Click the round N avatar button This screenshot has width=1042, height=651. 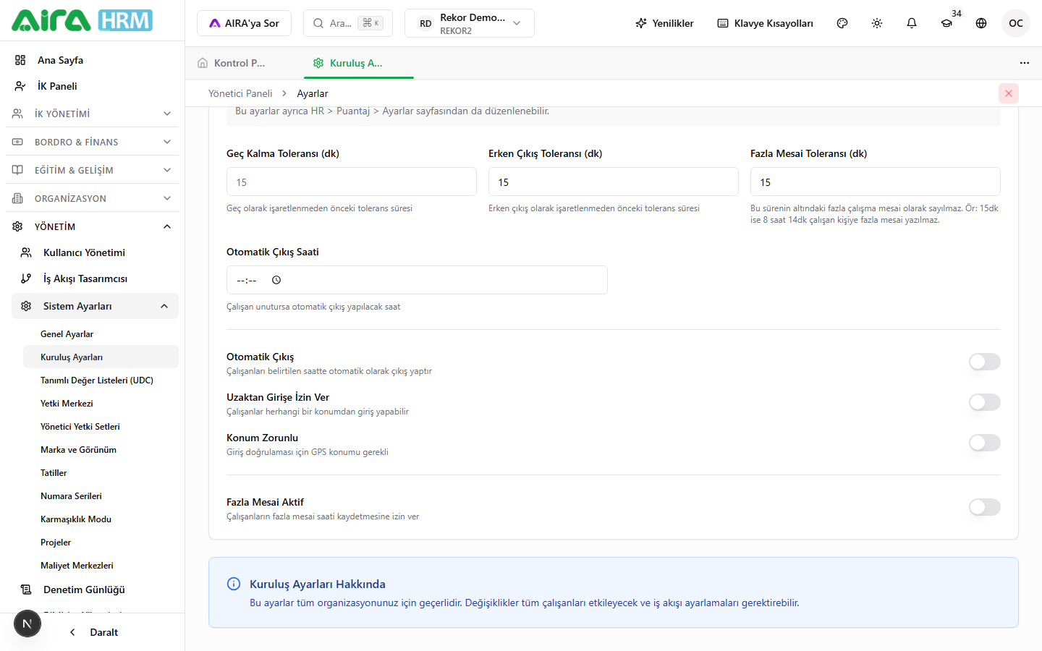coord(27,624)
